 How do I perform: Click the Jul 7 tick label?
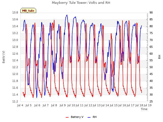(x=46, y=105)
